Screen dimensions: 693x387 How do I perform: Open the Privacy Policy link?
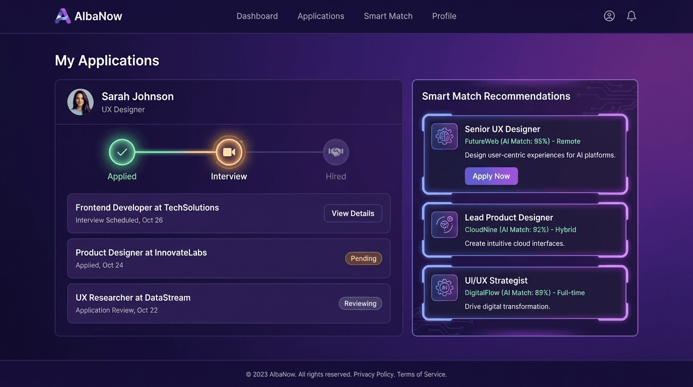pos(374,374)
